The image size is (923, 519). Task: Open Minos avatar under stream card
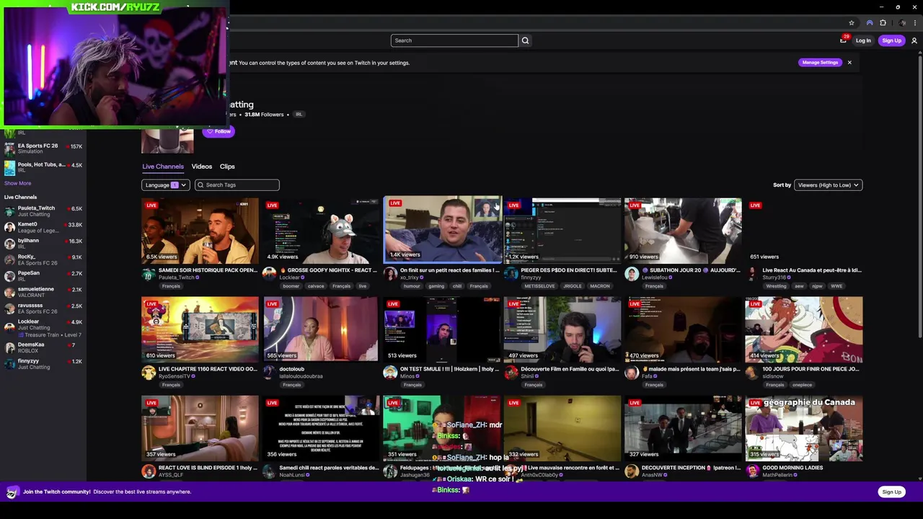coord(389,373)
